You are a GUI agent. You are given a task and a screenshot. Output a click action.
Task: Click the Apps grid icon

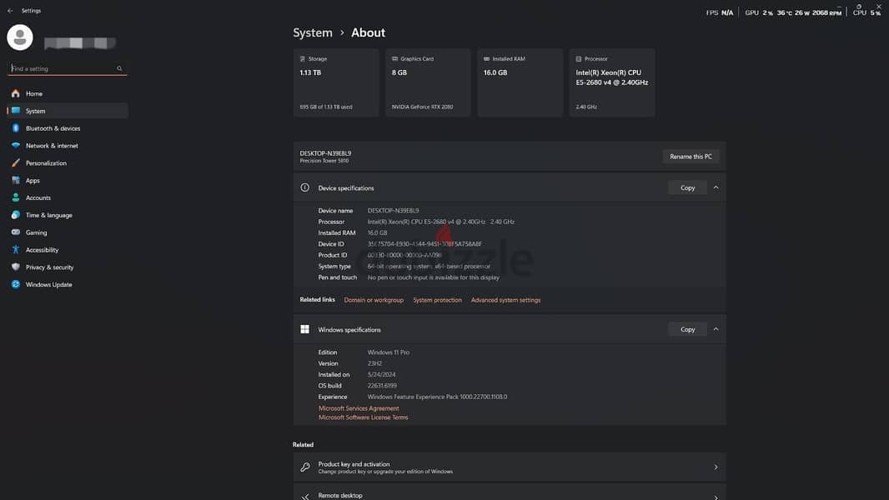[16, 181]
